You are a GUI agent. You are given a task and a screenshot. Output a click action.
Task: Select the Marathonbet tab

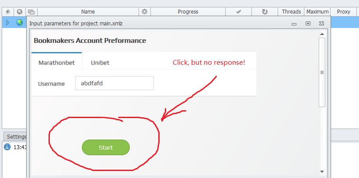[x=56, y=63]
